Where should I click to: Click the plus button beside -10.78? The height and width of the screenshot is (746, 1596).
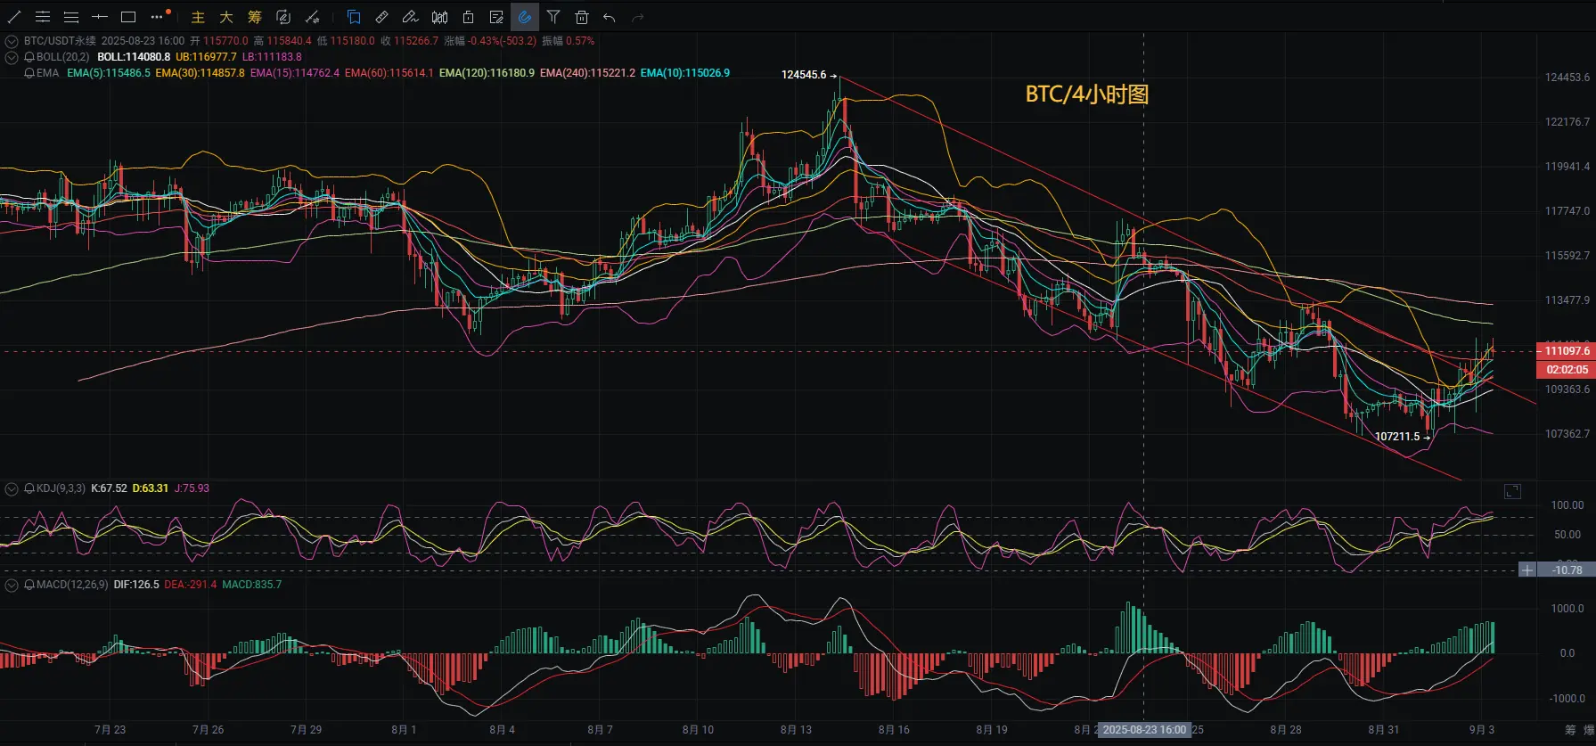click(1527, 570)
